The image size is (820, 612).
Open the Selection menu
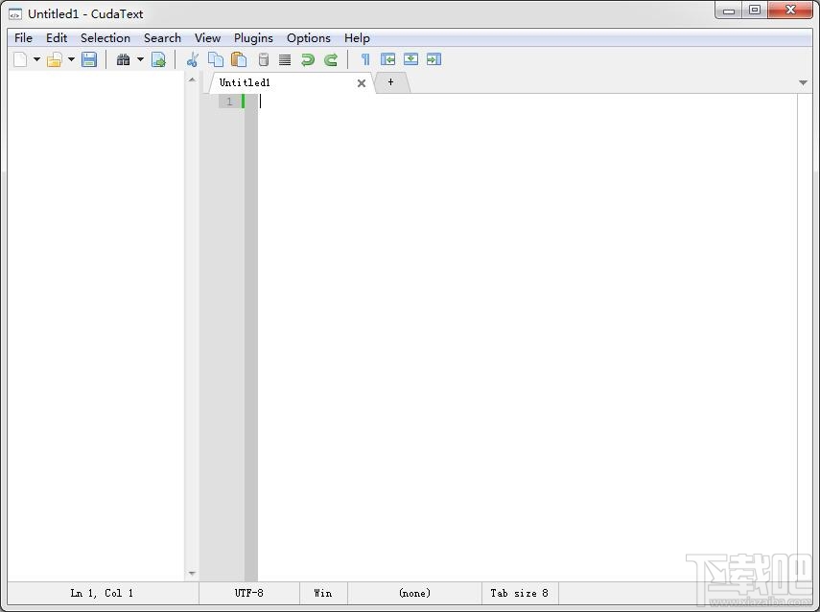click(x=105, y=38)
